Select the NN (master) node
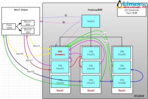Screen dimensions: 148x99 tap(60, 53)
